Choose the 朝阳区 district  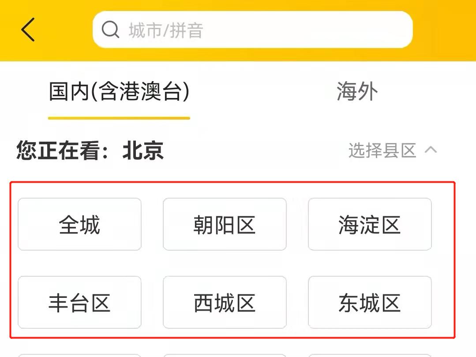[225, 224]
